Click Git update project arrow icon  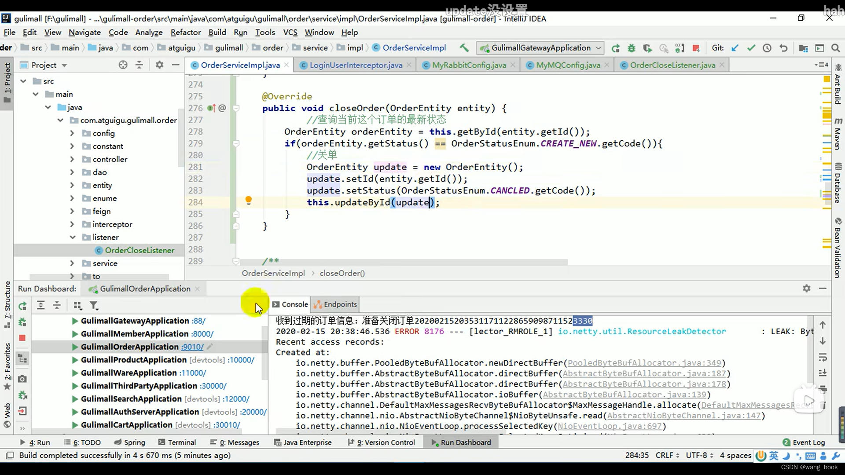tap(735, 48)
